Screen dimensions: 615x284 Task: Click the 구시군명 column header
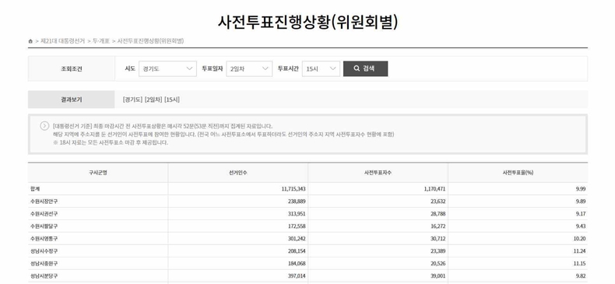(98, 173)
